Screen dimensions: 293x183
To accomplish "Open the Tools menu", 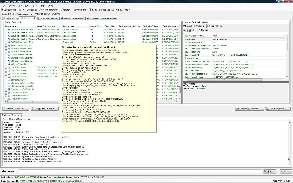I will pyautogui.click(x=35, y=6).
